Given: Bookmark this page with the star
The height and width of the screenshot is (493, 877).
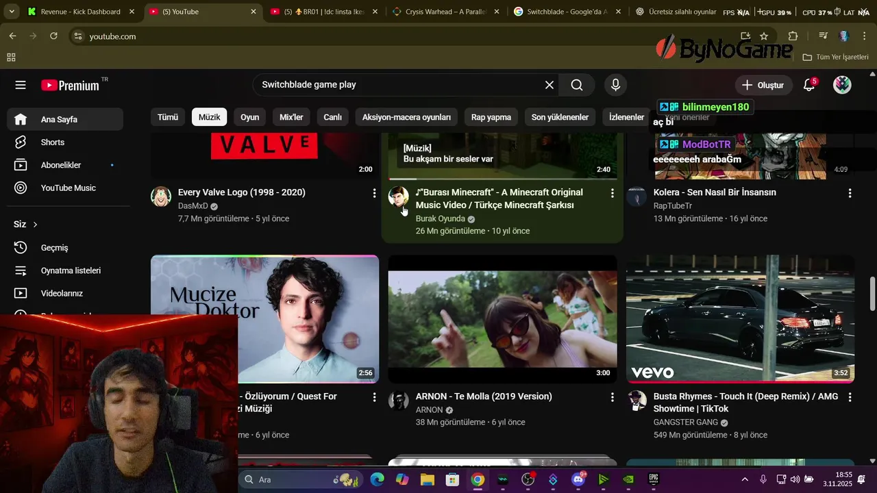Looking at the screenshot, I should coord(764,36).
